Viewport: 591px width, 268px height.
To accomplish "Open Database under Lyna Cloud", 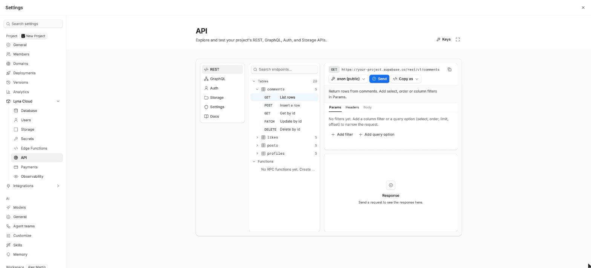I will click(37, 111).
